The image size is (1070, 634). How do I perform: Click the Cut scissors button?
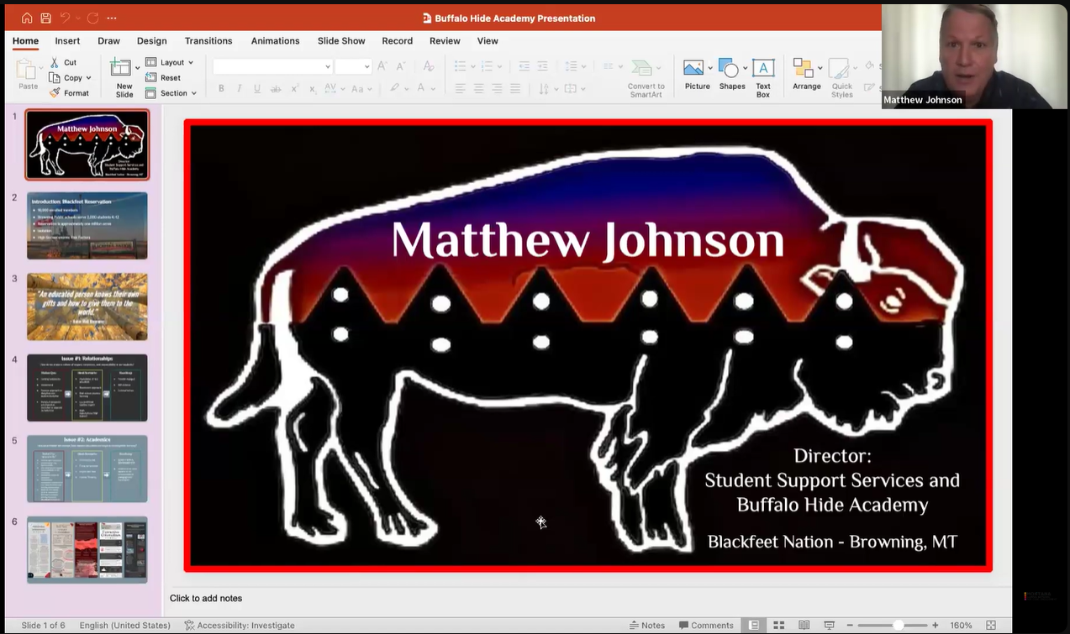point(63,62)
